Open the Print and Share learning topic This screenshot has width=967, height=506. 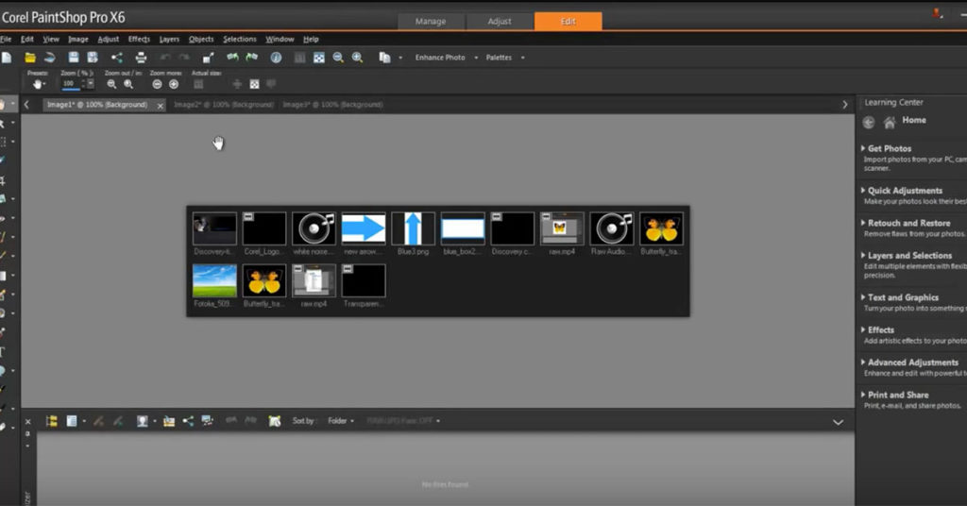click(x=898, y=395)
